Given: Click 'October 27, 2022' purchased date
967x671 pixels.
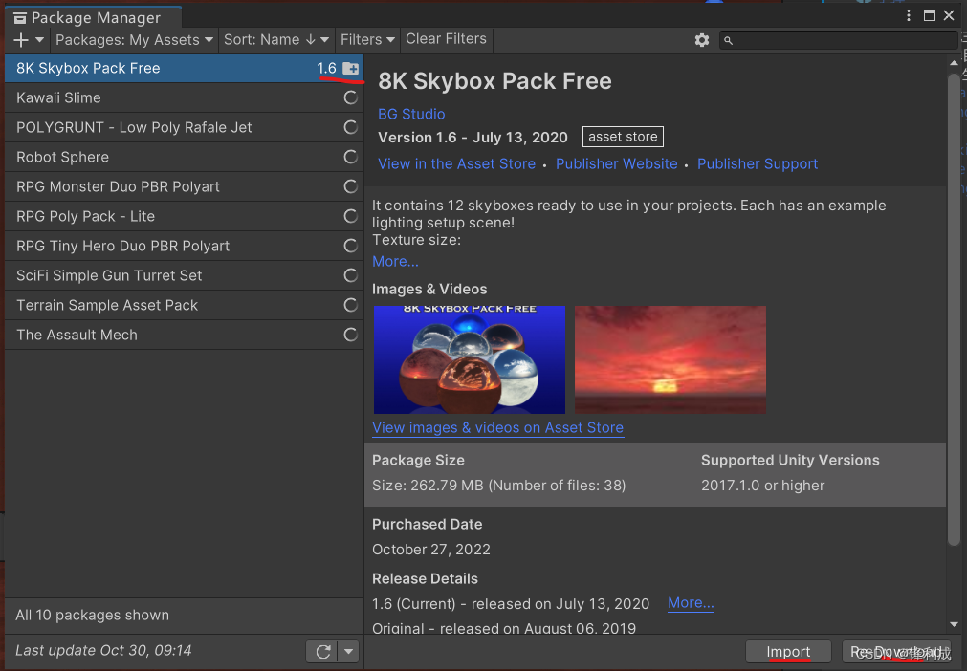Looking at the screenshot, I should (431, 550).
